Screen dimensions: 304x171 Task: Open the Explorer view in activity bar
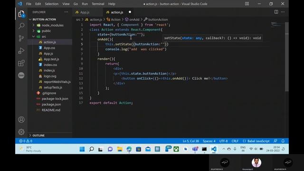click(x=21, y=14)
